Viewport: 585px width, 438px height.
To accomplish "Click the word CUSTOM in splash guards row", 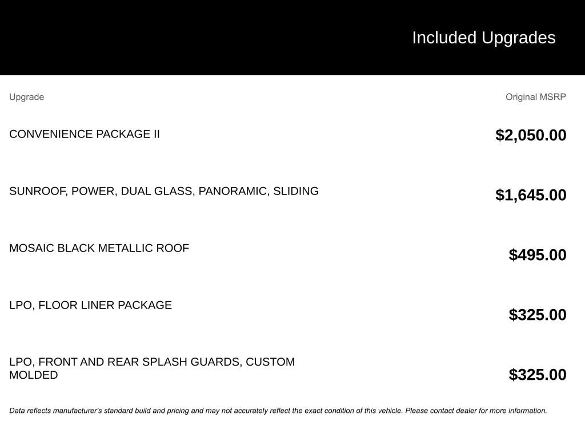I will tap(270, 362).
